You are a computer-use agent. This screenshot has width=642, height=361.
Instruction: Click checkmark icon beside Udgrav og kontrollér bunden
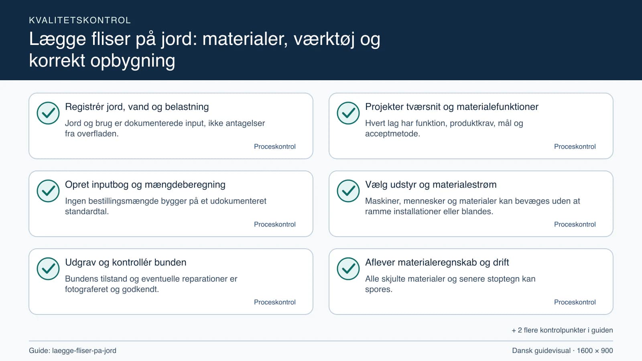(48, 269)
